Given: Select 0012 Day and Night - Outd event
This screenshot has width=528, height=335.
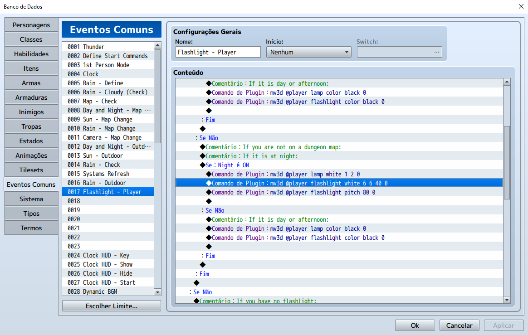Looking at the screenshot, I should pyautogui.click(x=108, y=146).
